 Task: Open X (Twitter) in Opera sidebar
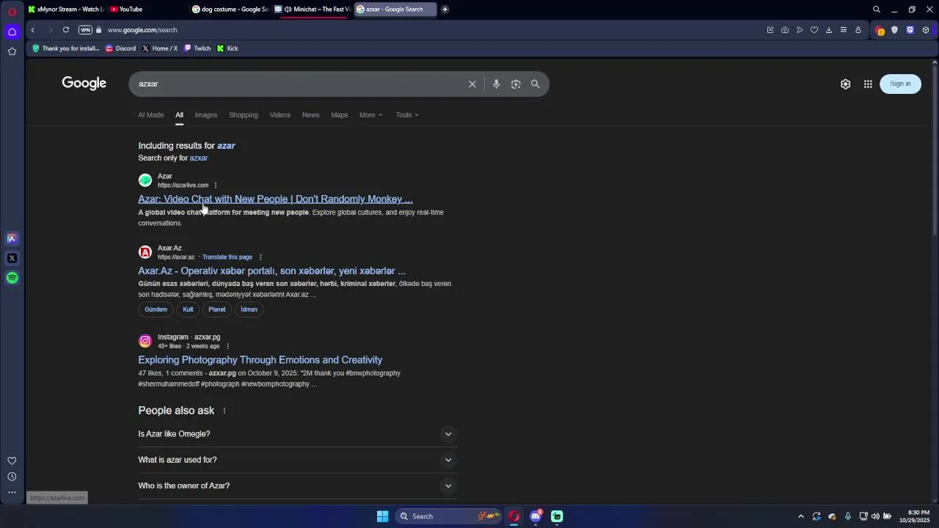(12, 258)
